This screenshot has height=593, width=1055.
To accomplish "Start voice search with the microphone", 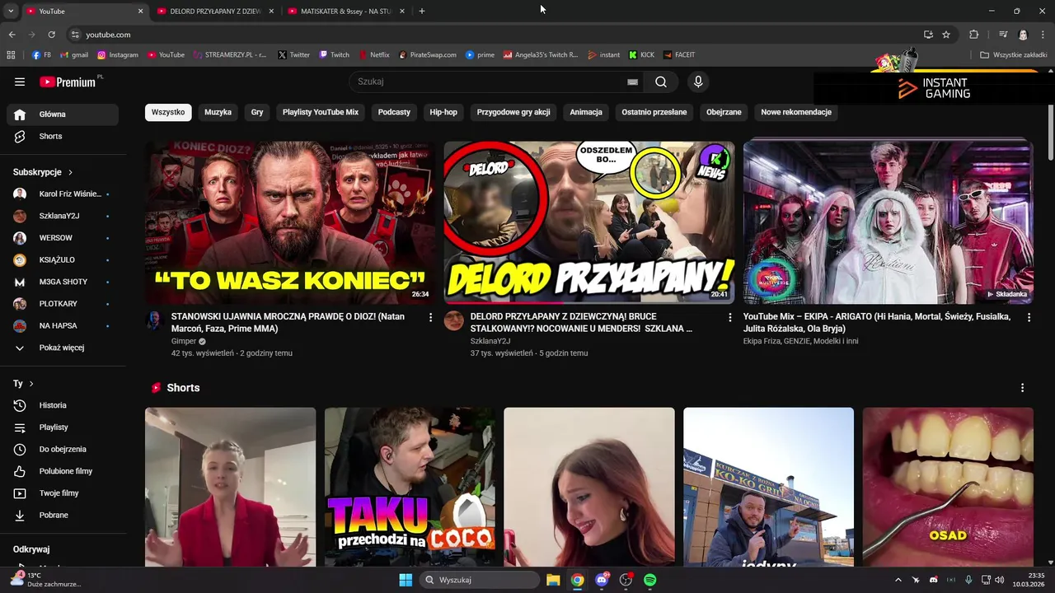I will click(x=698, y=82).
